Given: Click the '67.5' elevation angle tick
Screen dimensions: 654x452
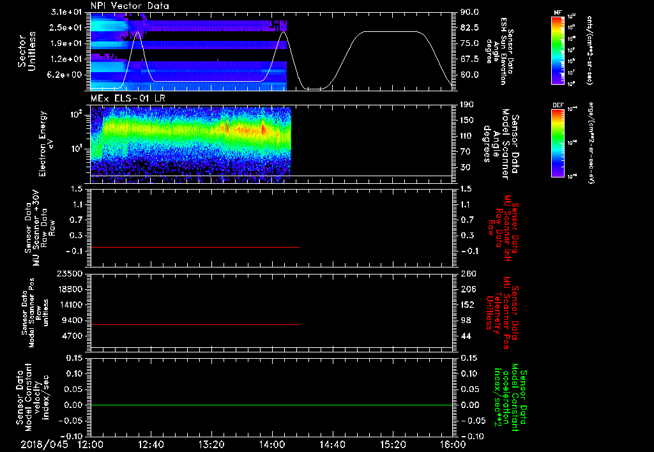Looking at the screenshot, I should tap(469, 59).
